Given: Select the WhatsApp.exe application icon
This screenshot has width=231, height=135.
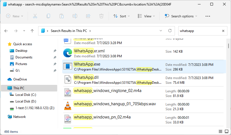Looking at the screenshot, I should point(68,66).
